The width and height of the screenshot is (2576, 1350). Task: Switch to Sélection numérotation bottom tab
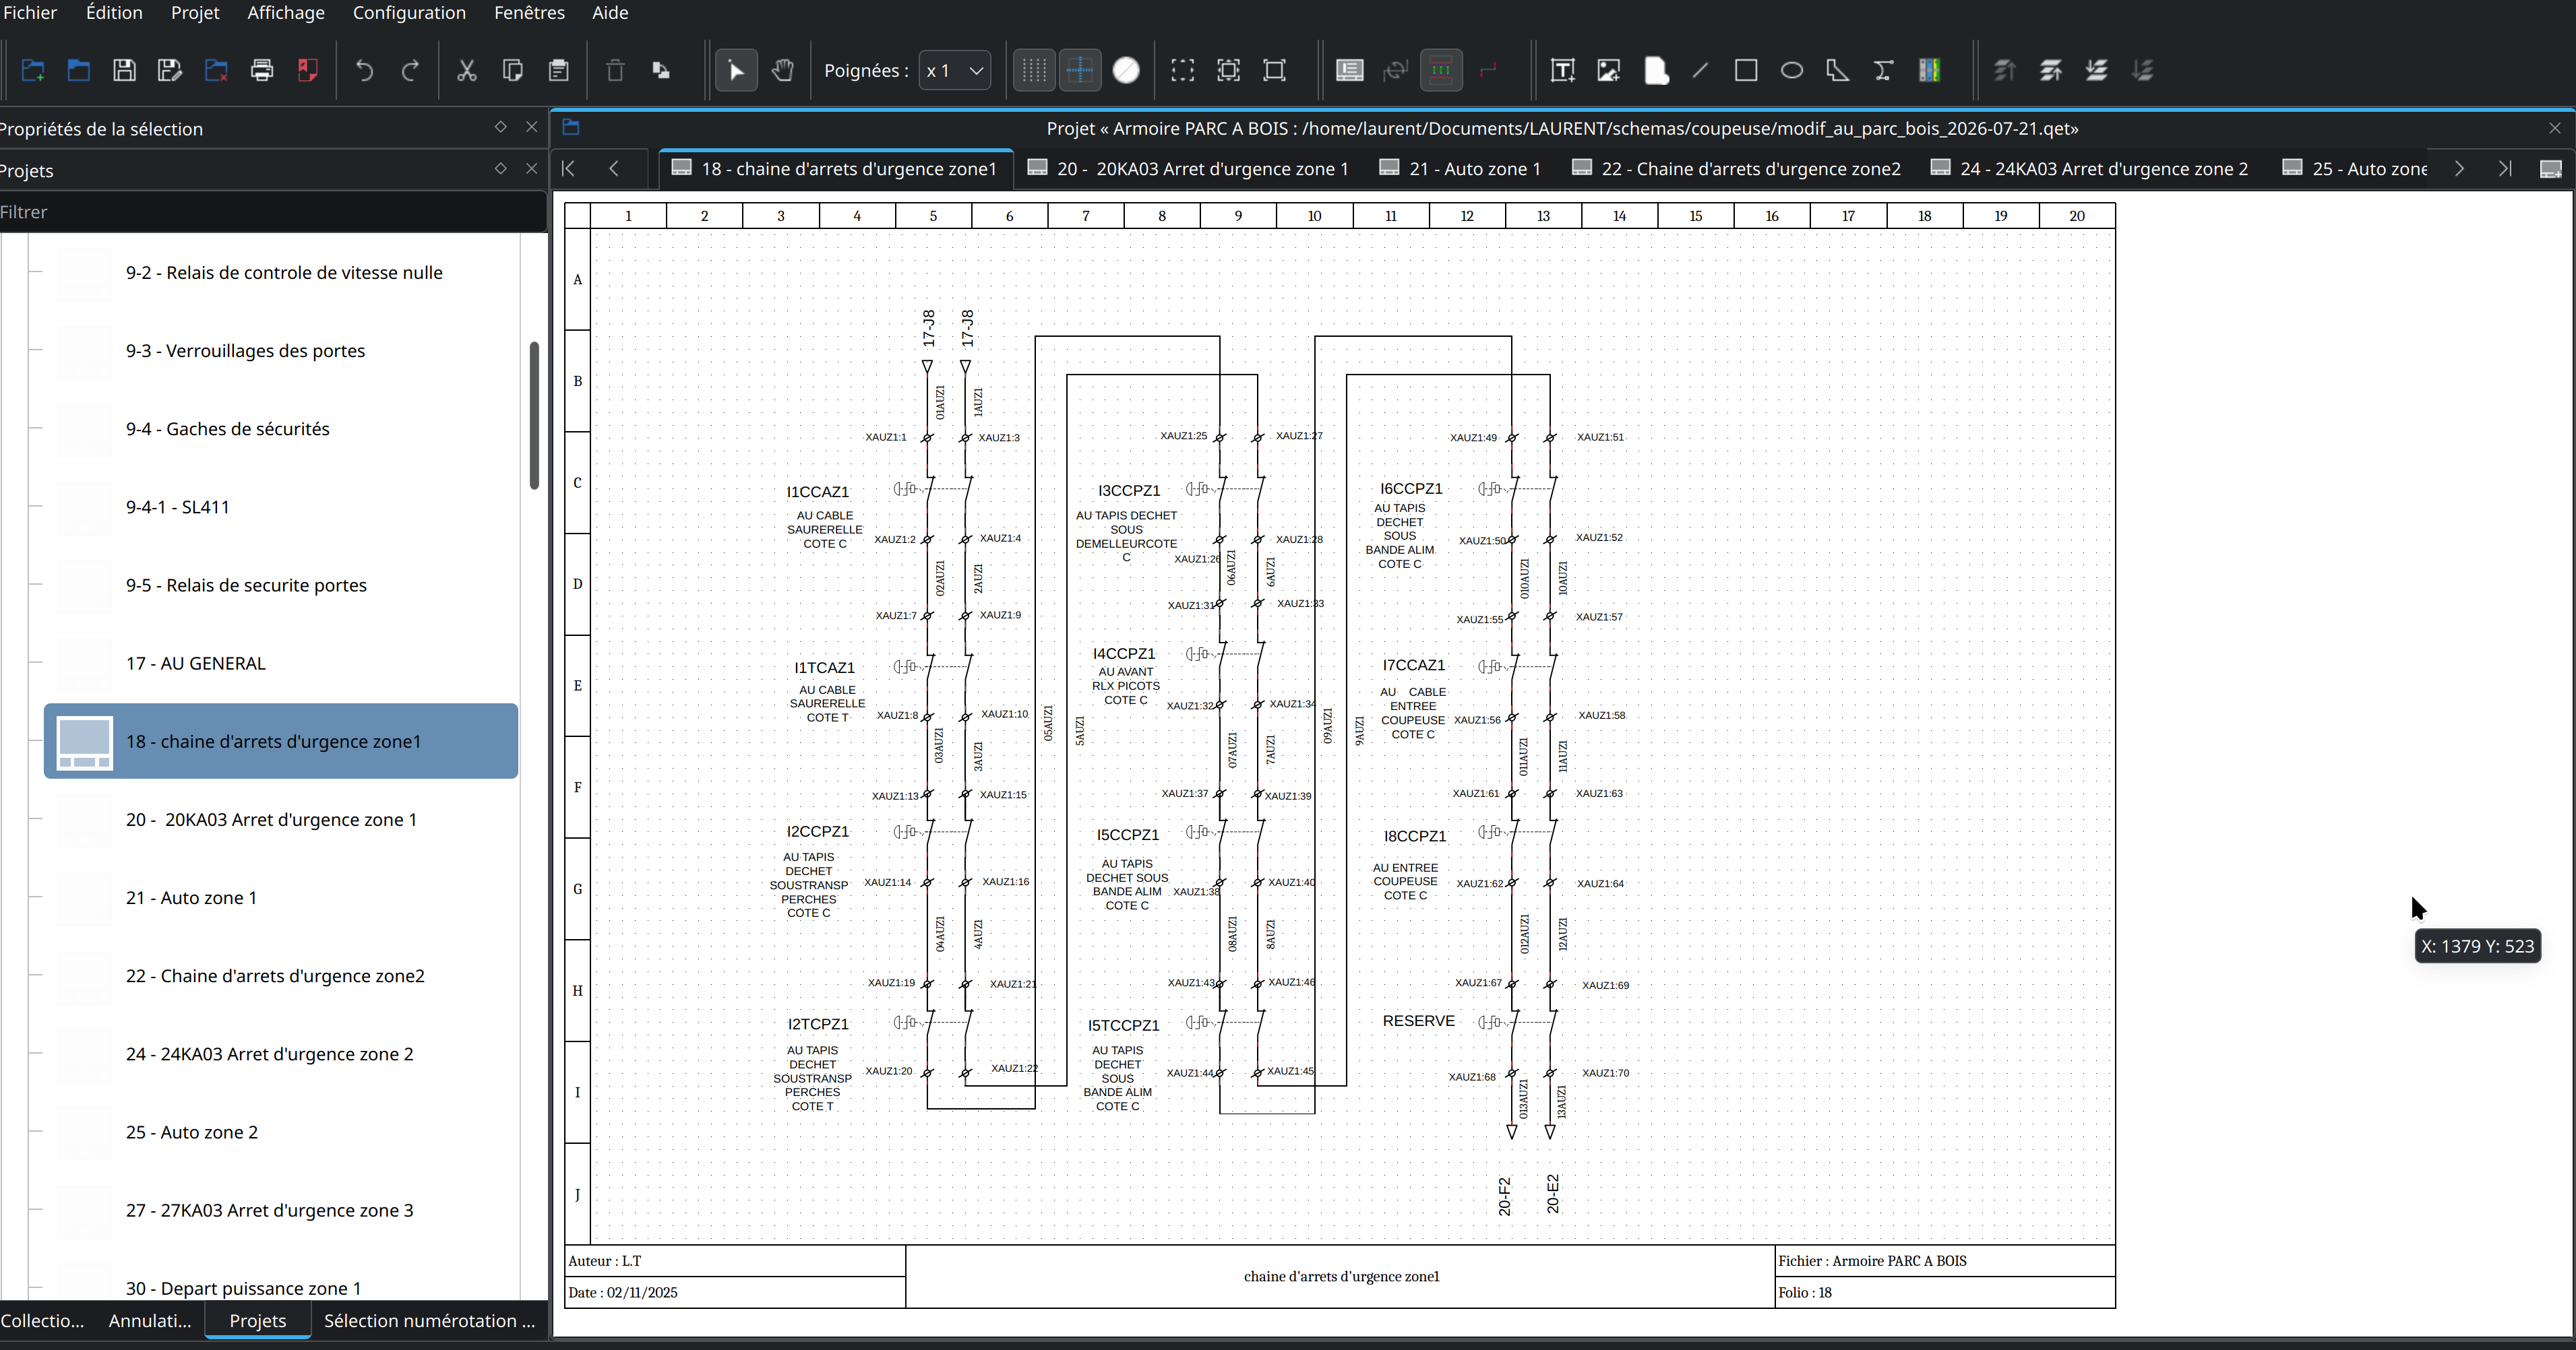(430, 1320)
